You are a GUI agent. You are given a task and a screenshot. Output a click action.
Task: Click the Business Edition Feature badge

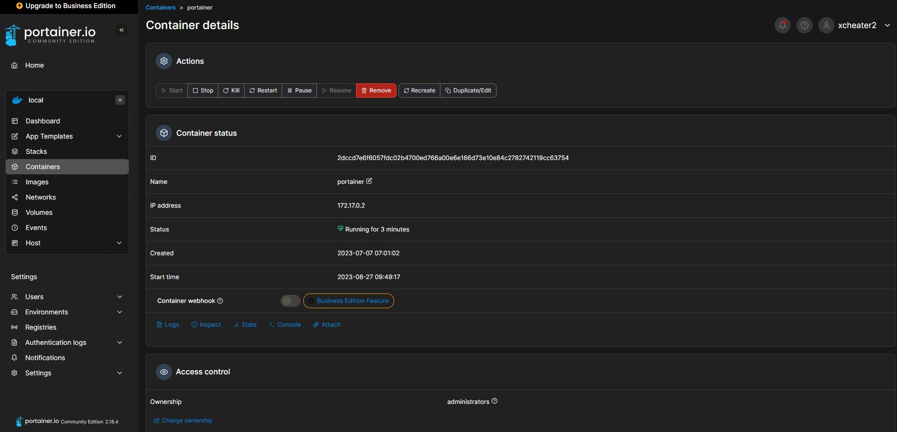click(x=348, y=301)
